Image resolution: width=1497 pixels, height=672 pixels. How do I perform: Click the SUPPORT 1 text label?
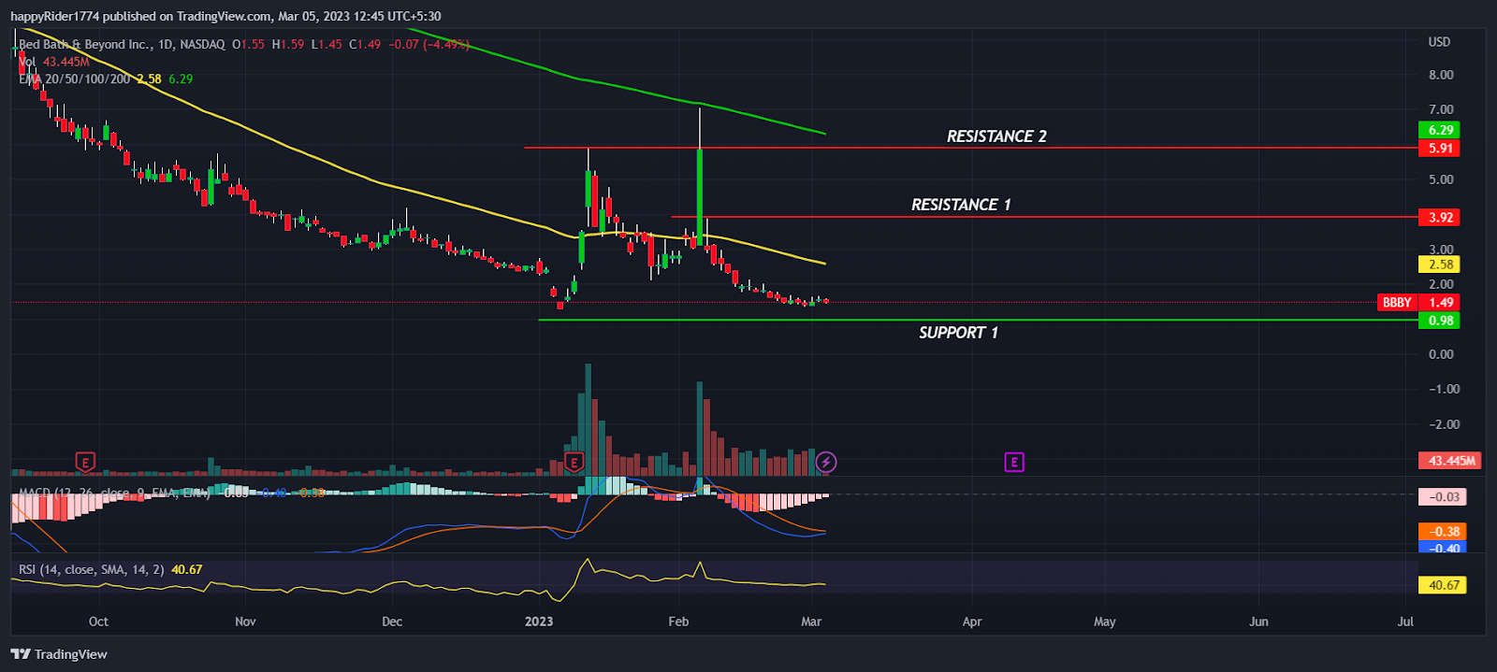pos(958,333)
